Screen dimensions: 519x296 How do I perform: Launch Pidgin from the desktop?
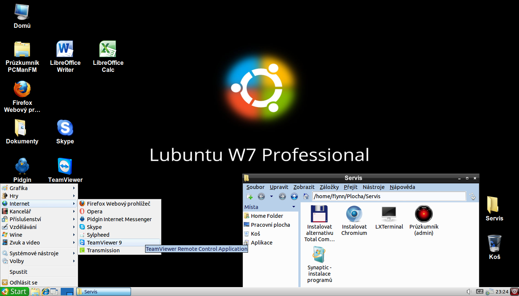[22, 170]
